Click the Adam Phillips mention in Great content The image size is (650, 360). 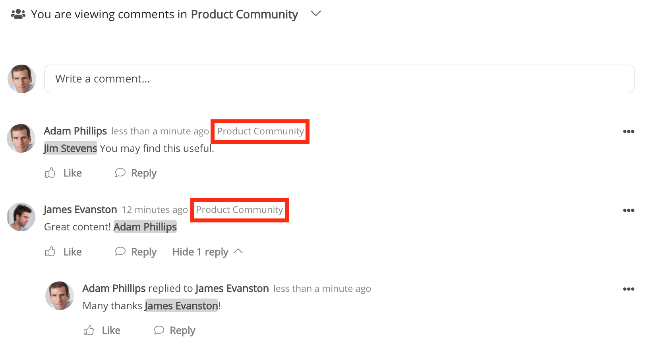(145, 226)
